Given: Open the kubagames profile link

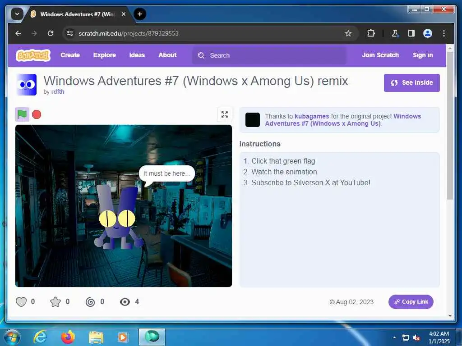Looking at the screenshot, I should click(x=312, y=116).
